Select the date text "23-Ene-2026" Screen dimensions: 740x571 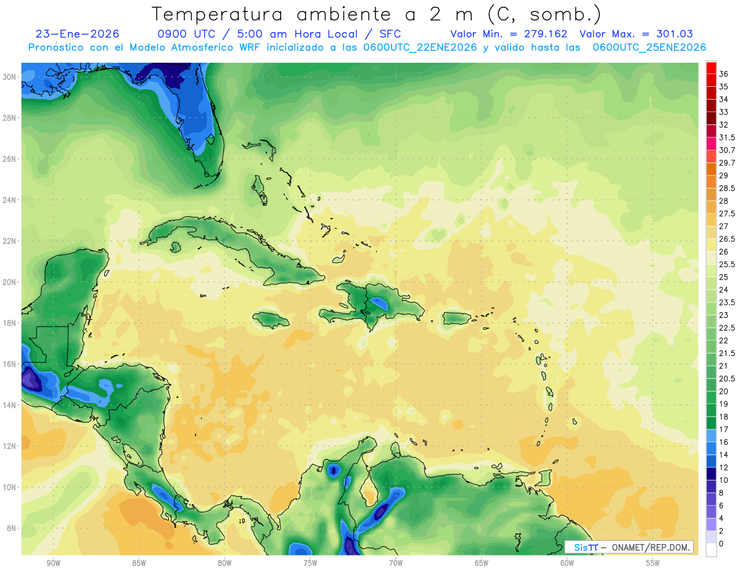(x=78, y=34)
